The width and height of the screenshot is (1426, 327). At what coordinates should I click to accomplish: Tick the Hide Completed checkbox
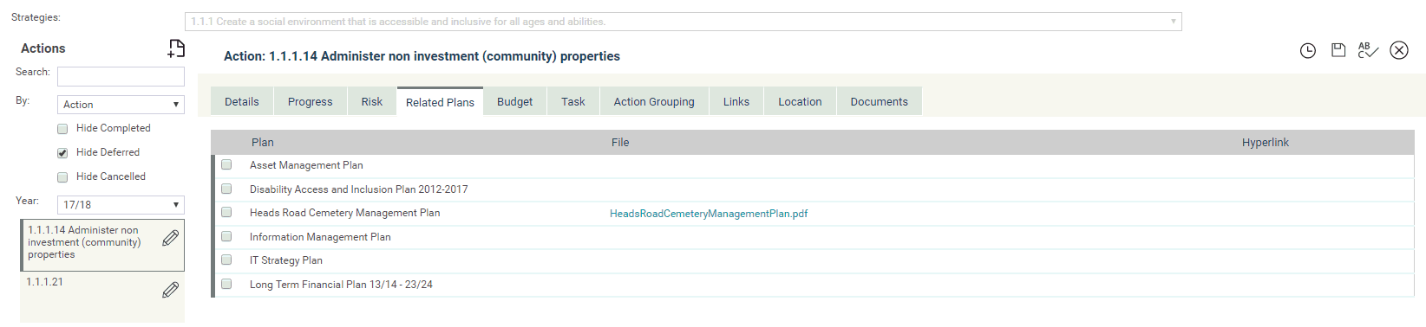click(x=62, y=129)
